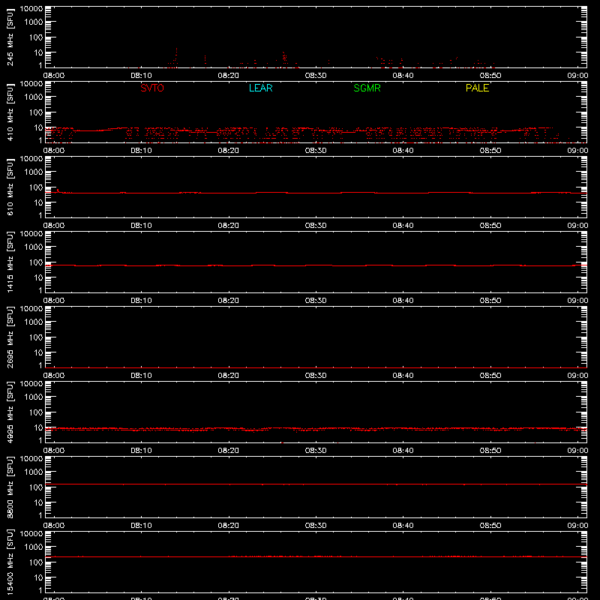Click the 10000 tick label on 2695 MHz axis
This screenshot has height=600, width=600.
tap(31, 309)
